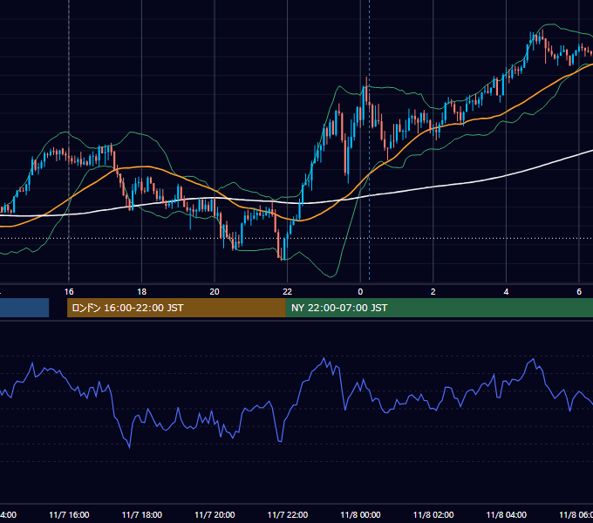Screen dimensions: 593x523
Task: Click the 0 hour axis label
Action: coord(360,292)
